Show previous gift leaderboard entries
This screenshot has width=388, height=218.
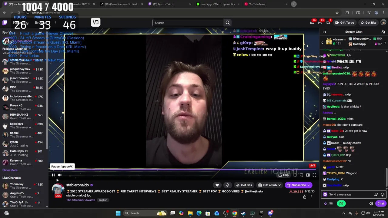[322, 43]
